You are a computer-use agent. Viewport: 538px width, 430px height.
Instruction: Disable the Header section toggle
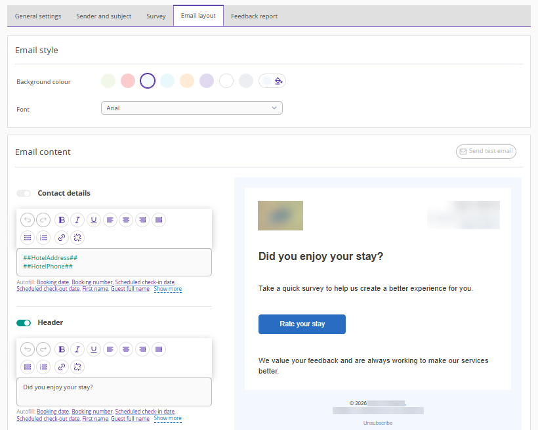[24, 323]
